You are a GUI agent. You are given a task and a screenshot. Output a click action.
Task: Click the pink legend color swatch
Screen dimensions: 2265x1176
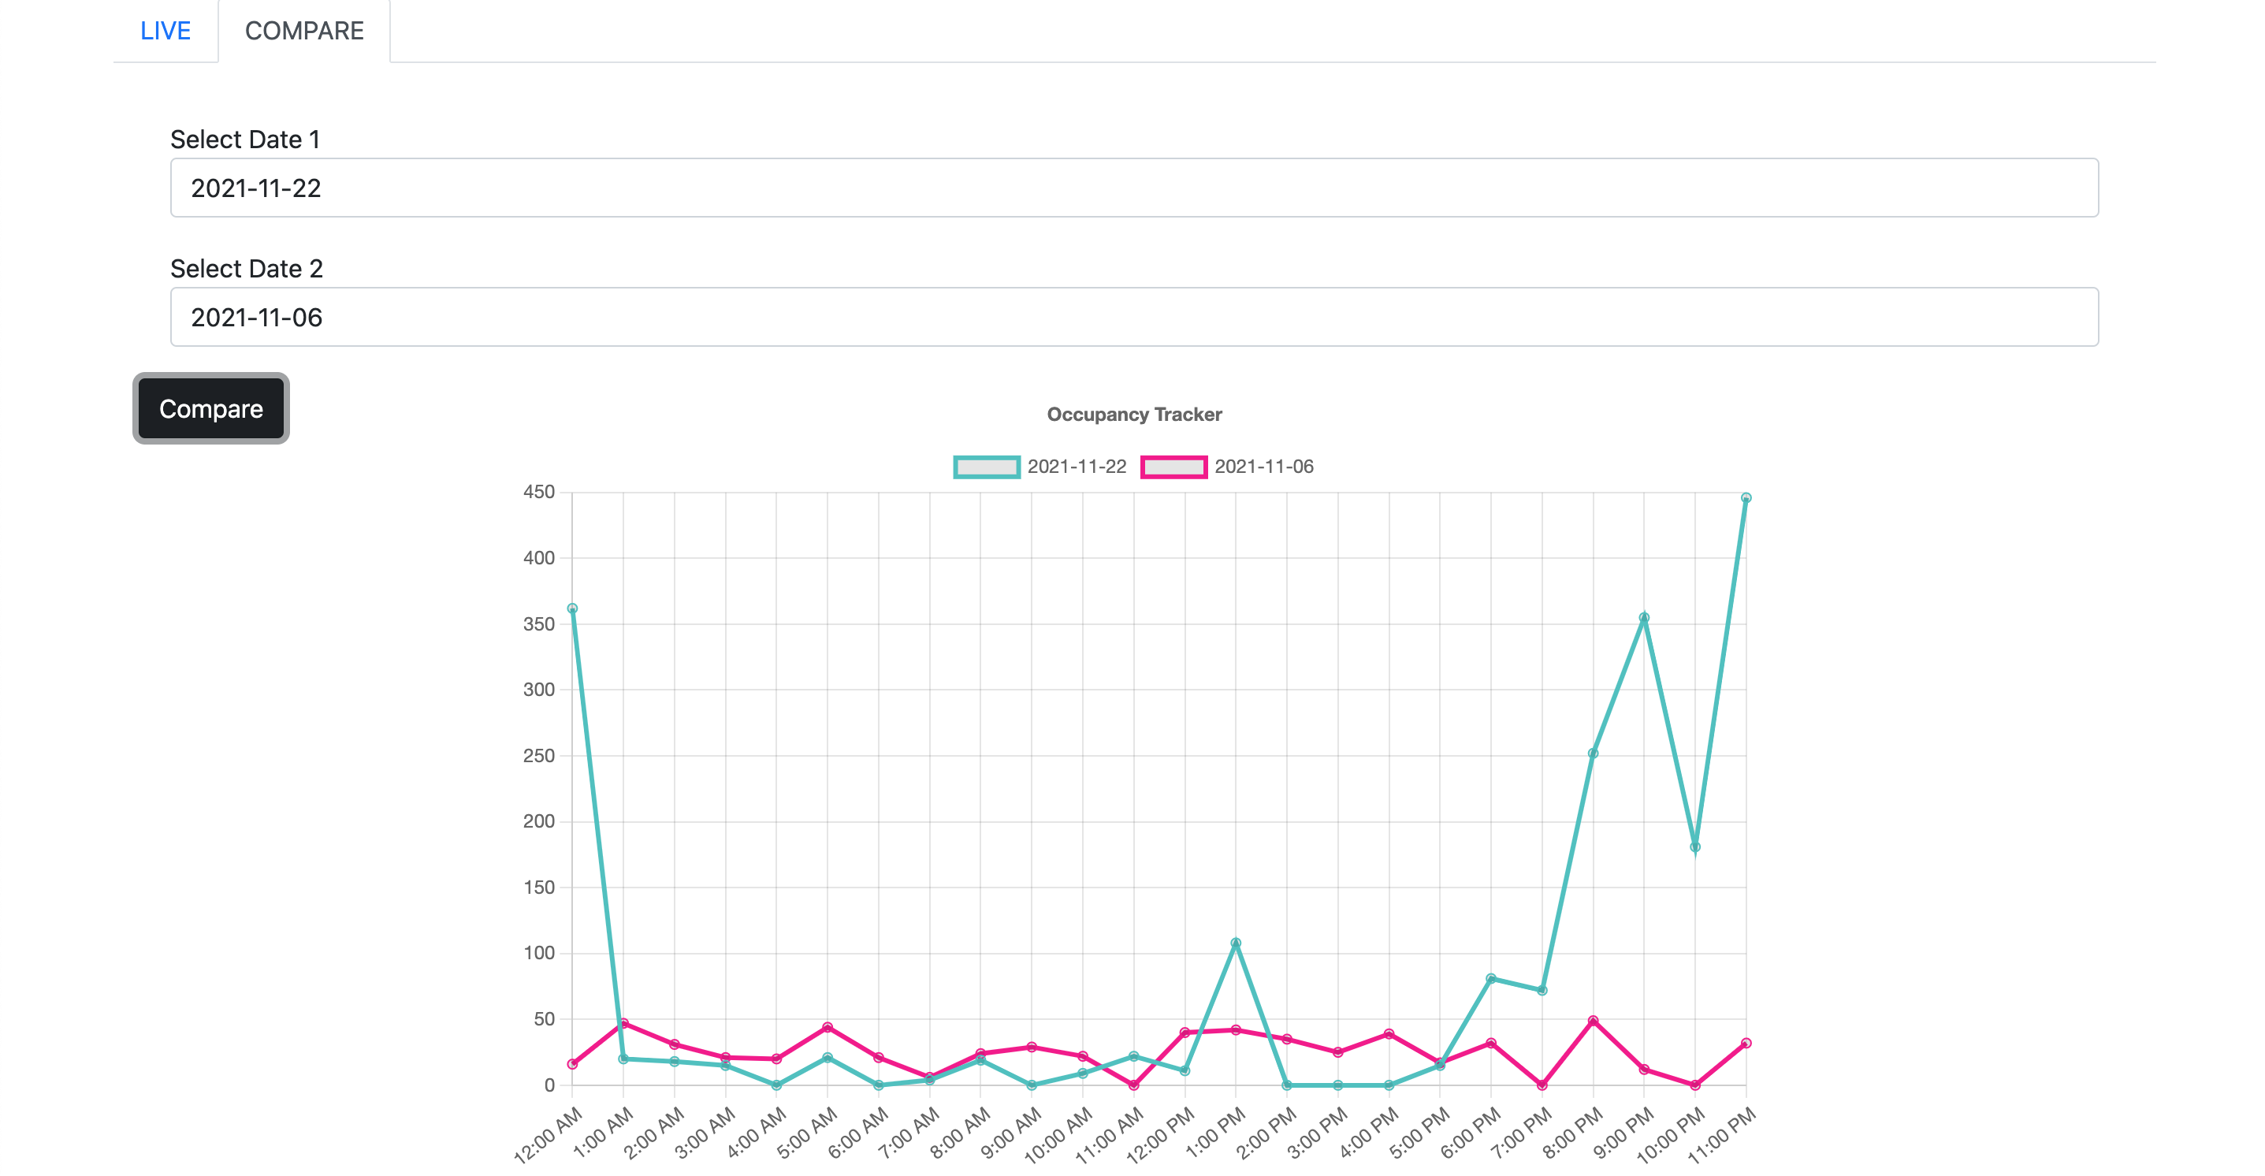click(x=1177, y=467)
